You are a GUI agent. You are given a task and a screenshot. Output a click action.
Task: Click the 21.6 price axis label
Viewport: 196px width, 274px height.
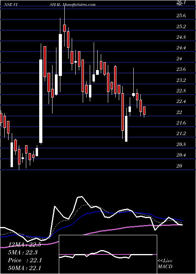[181, 123]
